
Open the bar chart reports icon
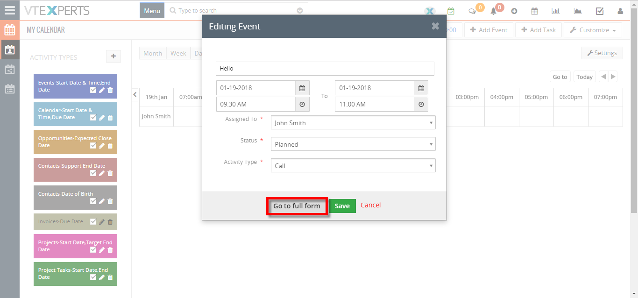tap(556, 11)
